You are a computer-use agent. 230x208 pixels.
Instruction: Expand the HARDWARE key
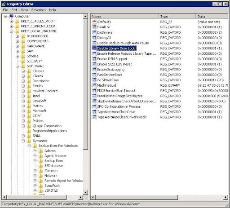coord(18,46)
